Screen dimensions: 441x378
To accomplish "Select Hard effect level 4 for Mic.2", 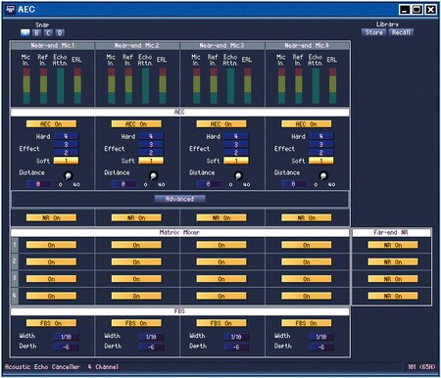I will 151,136.
